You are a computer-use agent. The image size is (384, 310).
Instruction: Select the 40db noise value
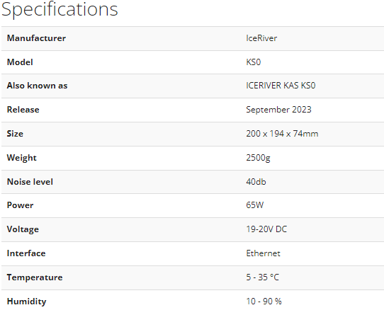tap(256, 182)
